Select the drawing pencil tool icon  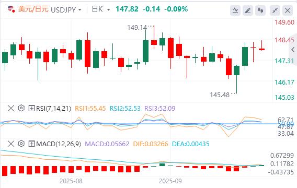pos(248,10)
